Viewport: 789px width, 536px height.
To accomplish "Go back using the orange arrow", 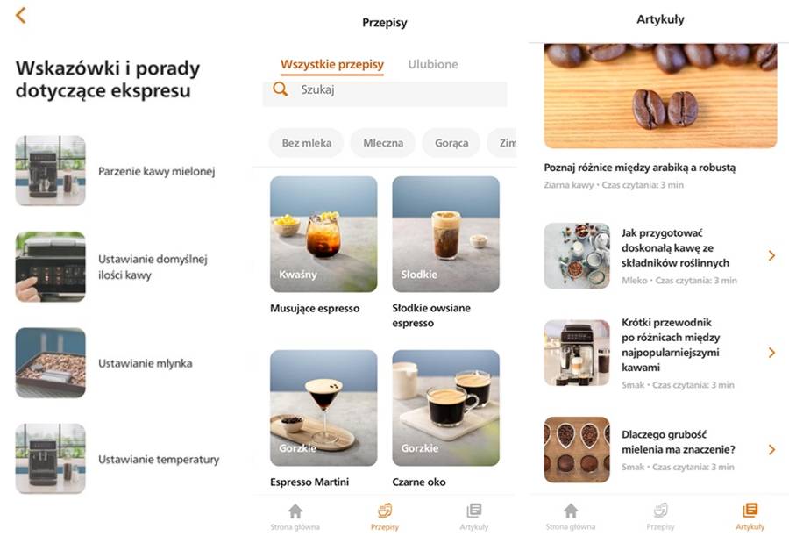I will coord(20,16).
